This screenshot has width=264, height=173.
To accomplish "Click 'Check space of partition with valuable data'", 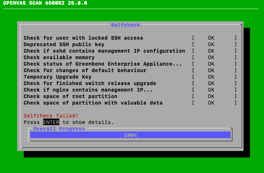I will [93, 103].
